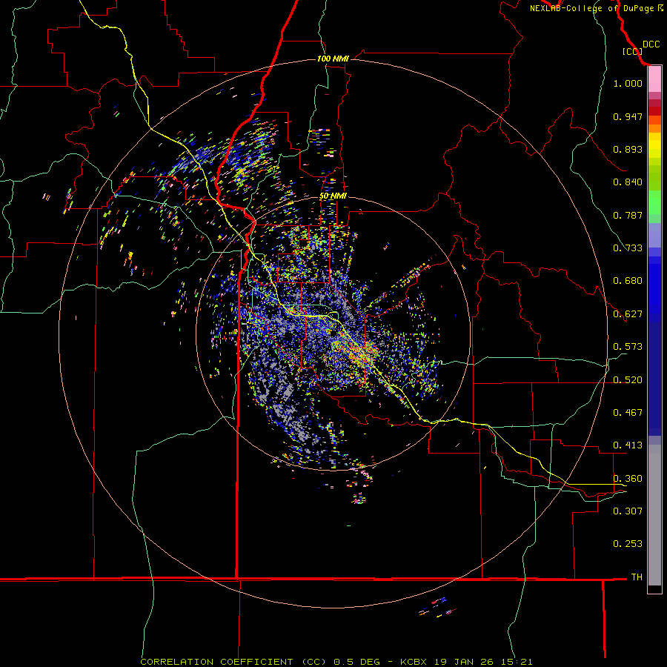Click the [CC] units label
667x667 pixels.
[x=632, y=51]
